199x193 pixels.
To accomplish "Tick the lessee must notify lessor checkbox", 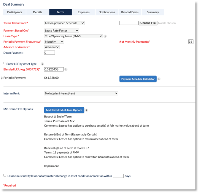I will [x=5, y=175].
